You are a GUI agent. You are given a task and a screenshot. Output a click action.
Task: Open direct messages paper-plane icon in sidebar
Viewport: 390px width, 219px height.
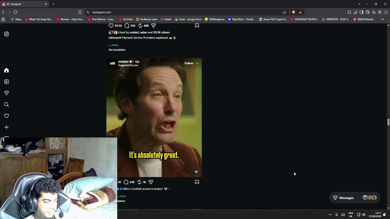6,93
